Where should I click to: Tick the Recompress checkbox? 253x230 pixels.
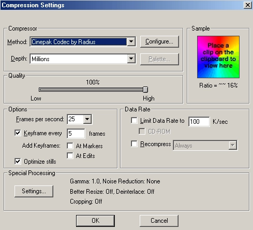pos(134,143)
